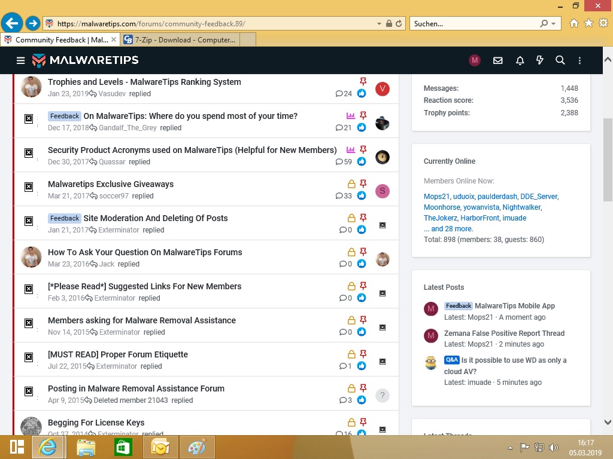Viewport: 613px width, 459px height.
Task: Click the author avatar of Begging For License Keys
Action: point(31,426)
